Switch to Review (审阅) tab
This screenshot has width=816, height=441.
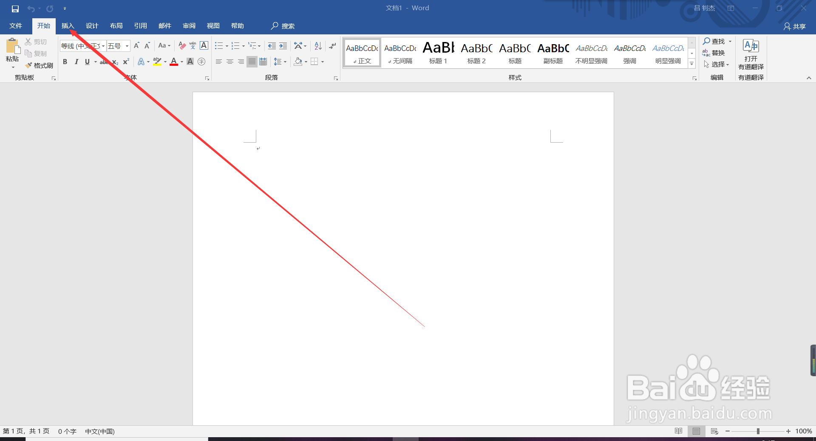[189, 26]
